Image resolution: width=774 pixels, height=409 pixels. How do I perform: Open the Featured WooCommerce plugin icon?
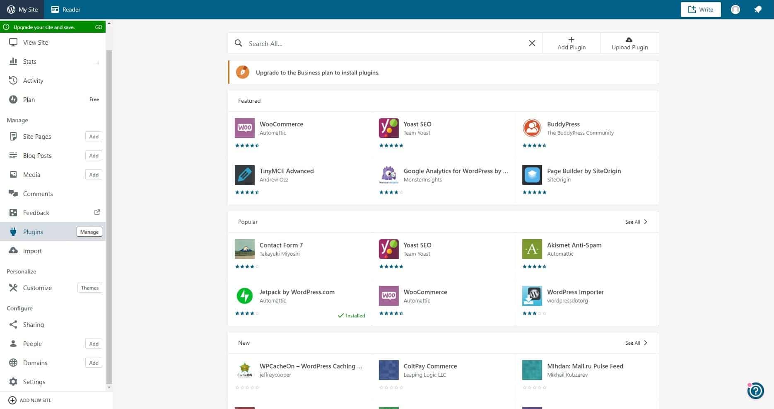(x=245, y=128)
